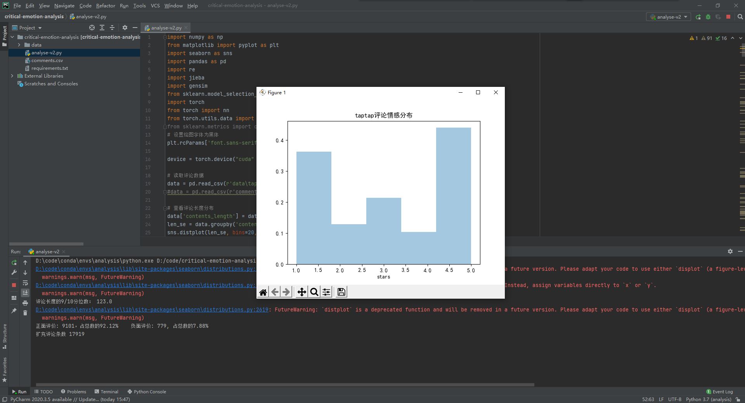Open Project panel options gear

click(x=125, y=28)
